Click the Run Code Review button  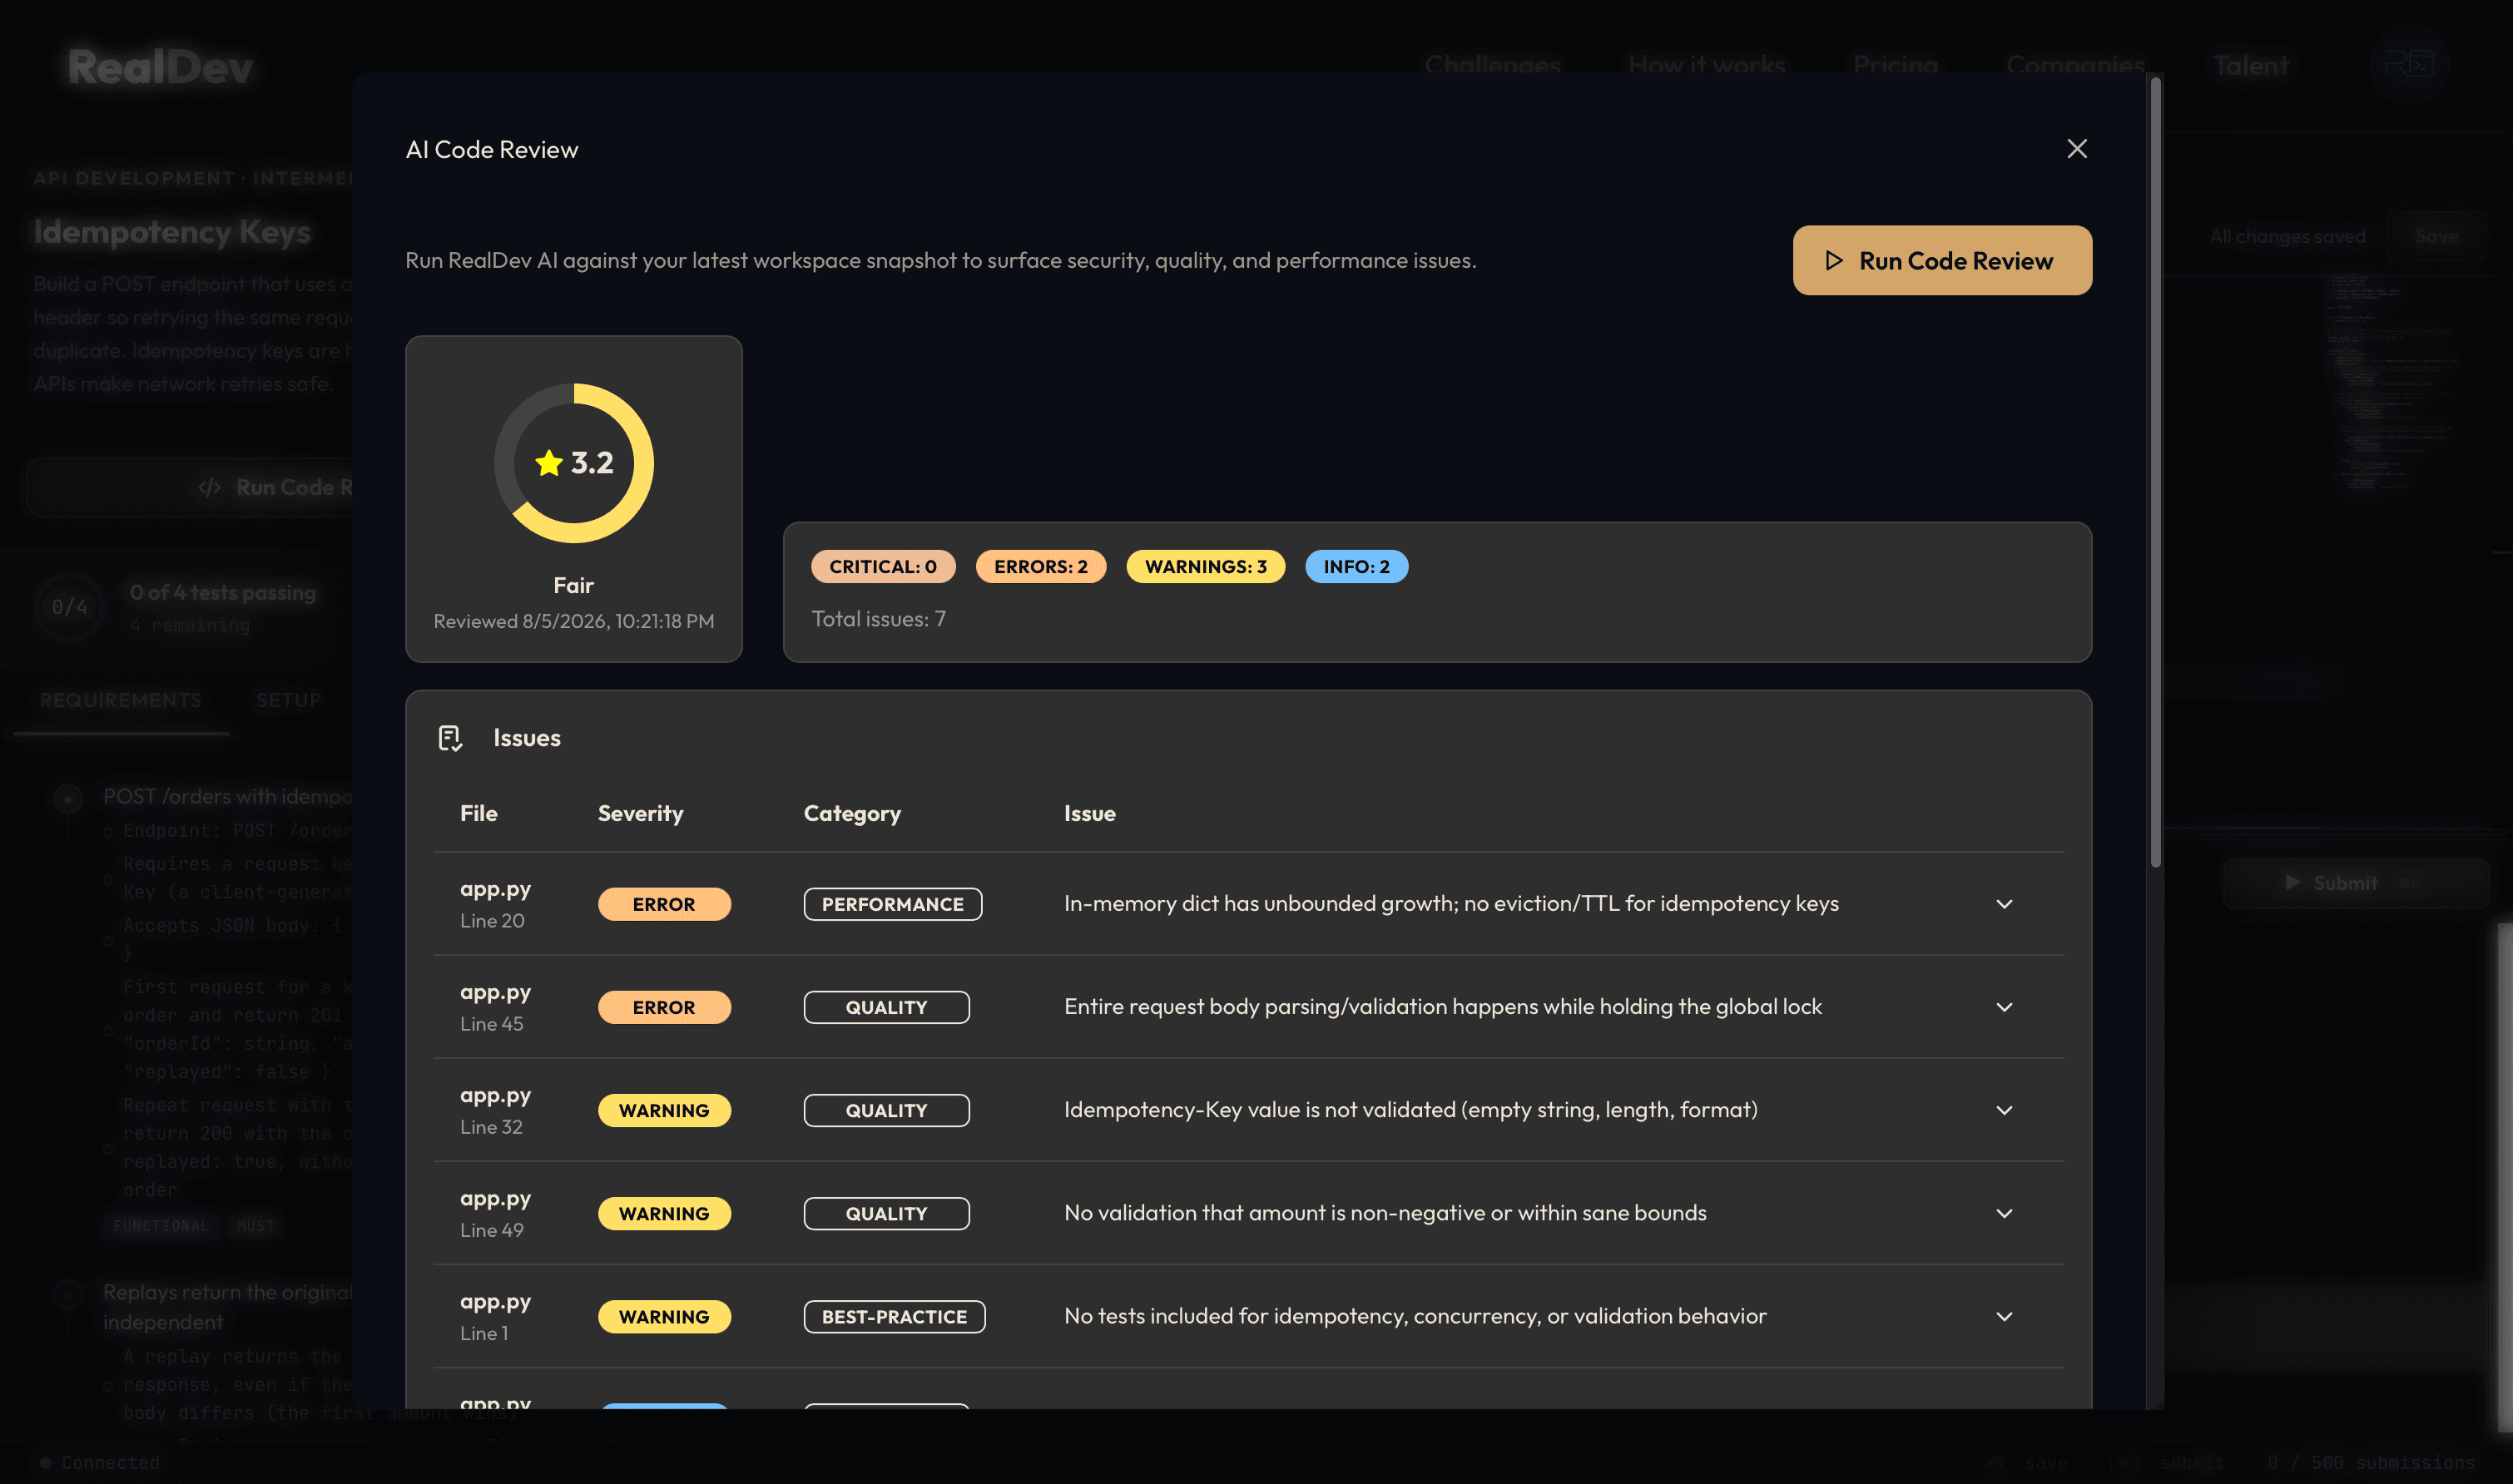1942,260
